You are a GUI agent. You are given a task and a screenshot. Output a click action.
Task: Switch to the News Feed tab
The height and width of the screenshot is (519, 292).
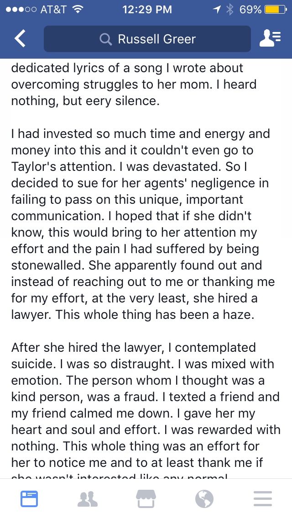[x=29, y=499]
